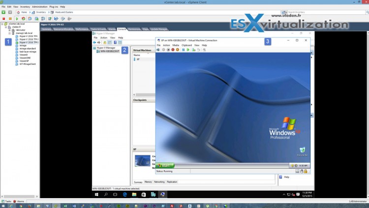369x208 pixels.
Task: Click the padlock icon in VM Connection status bar
Action: 306,171
